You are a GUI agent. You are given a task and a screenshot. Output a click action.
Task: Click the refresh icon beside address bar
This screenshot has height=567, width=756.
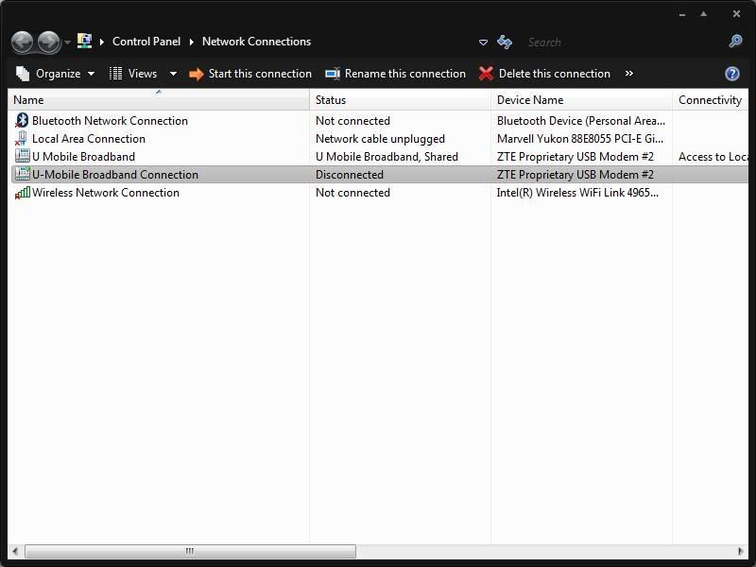pyautogui.click(x=505, y=42)
